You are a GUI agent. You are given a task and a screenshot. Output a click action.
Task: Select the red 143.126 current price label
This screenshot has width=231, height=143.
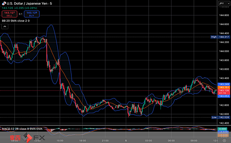pyautogui.click(x=224, y=92)
